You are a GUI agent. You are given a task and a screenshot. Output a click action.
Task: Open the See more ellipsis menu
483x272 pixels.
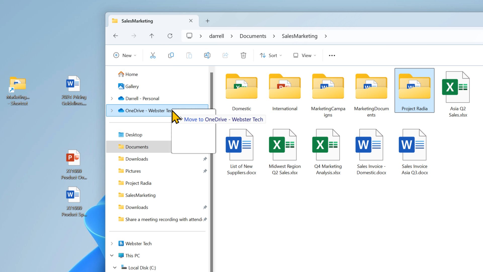tap(332, 55)
